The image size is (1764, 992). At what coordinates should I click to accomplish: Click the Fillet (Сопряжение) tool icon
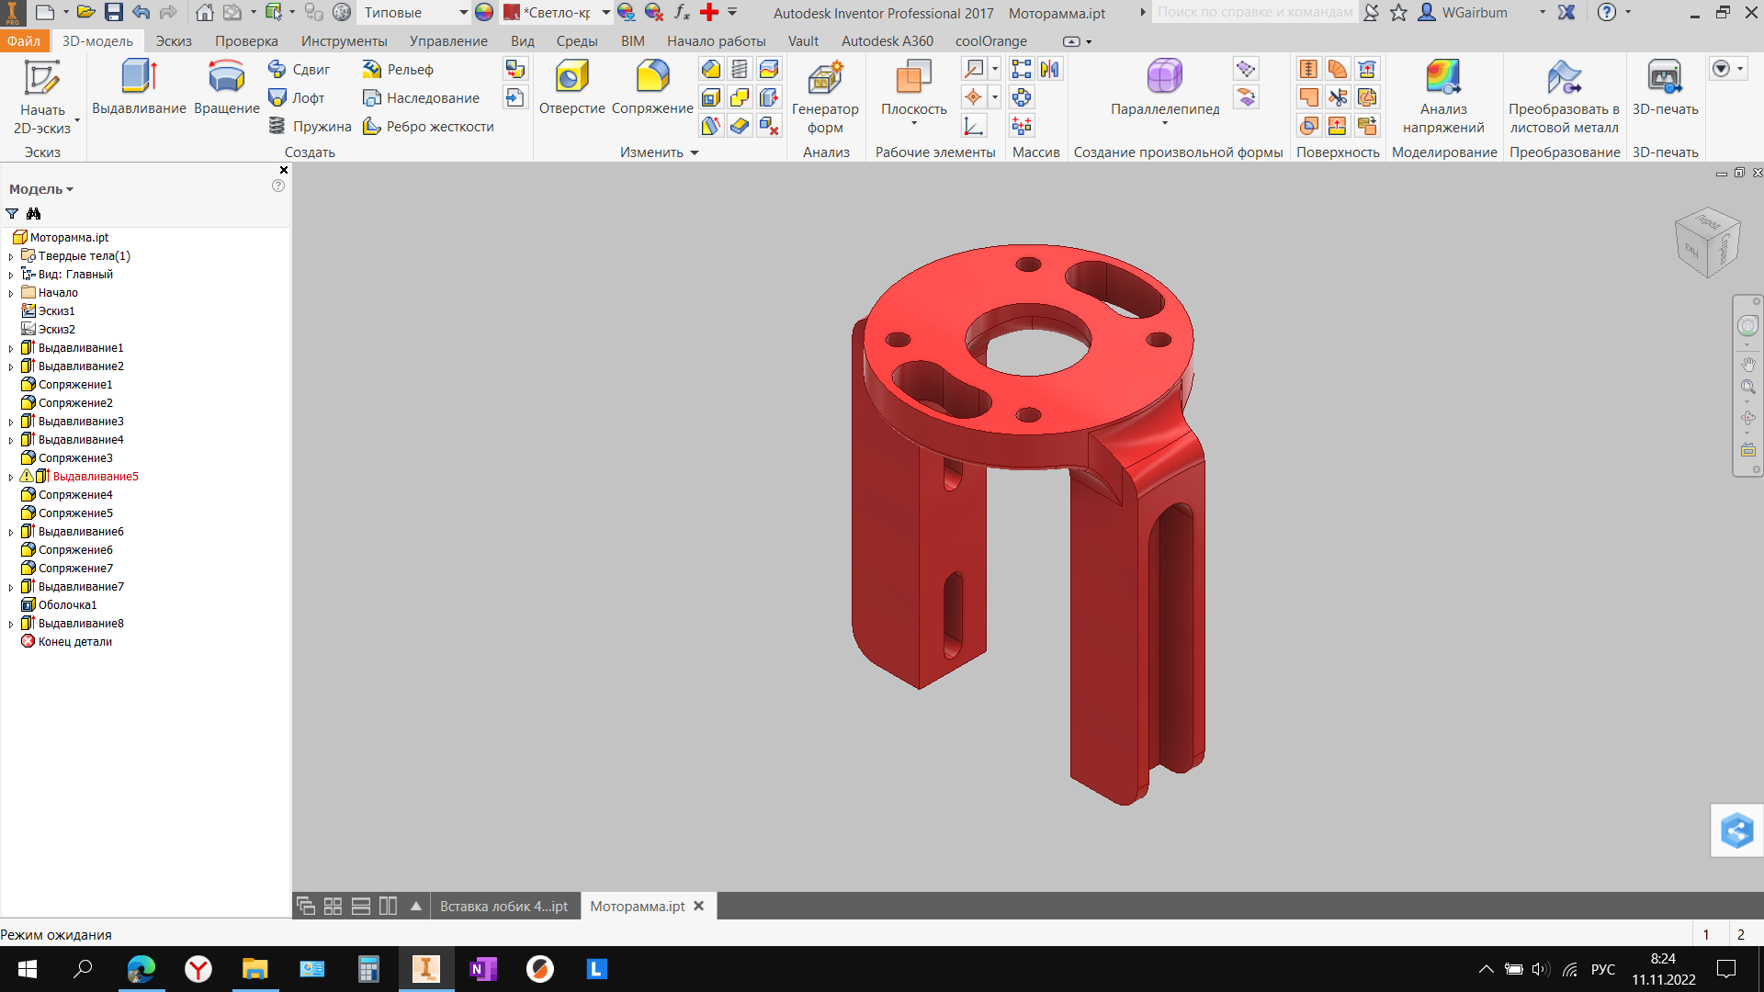pos(652,77)
